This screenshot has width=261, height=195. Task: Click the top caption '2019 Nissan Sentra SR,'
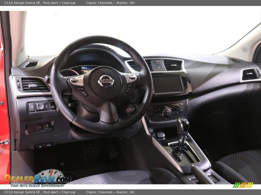22,3
